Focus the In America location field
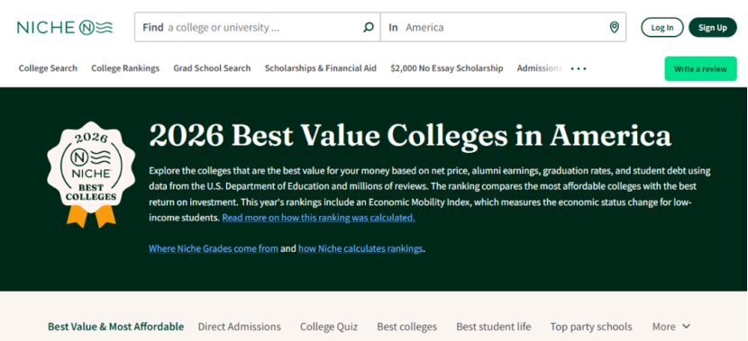Viewport: 748px width, 341px height. [503, 27]
